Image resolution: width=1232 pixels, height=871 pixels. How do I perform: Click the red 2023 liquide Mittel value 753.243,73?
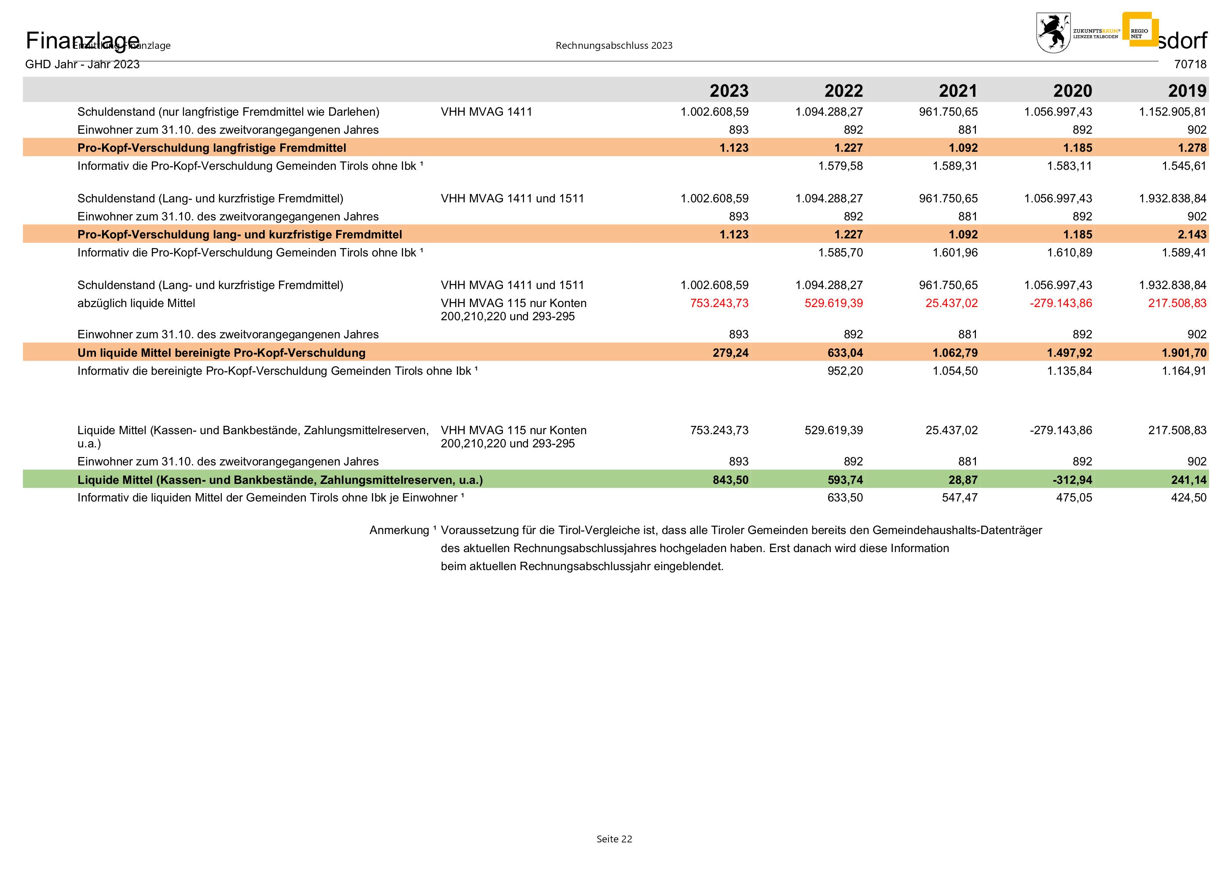pos(719,303)
